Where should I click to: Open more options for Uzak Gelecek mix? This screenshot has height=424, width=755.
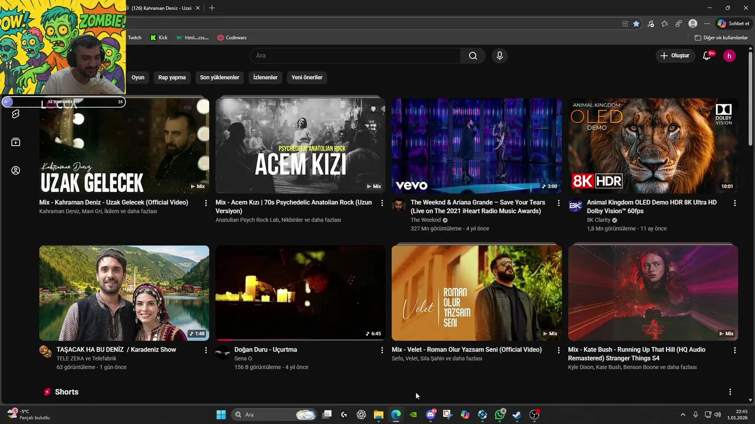[206, 203]
